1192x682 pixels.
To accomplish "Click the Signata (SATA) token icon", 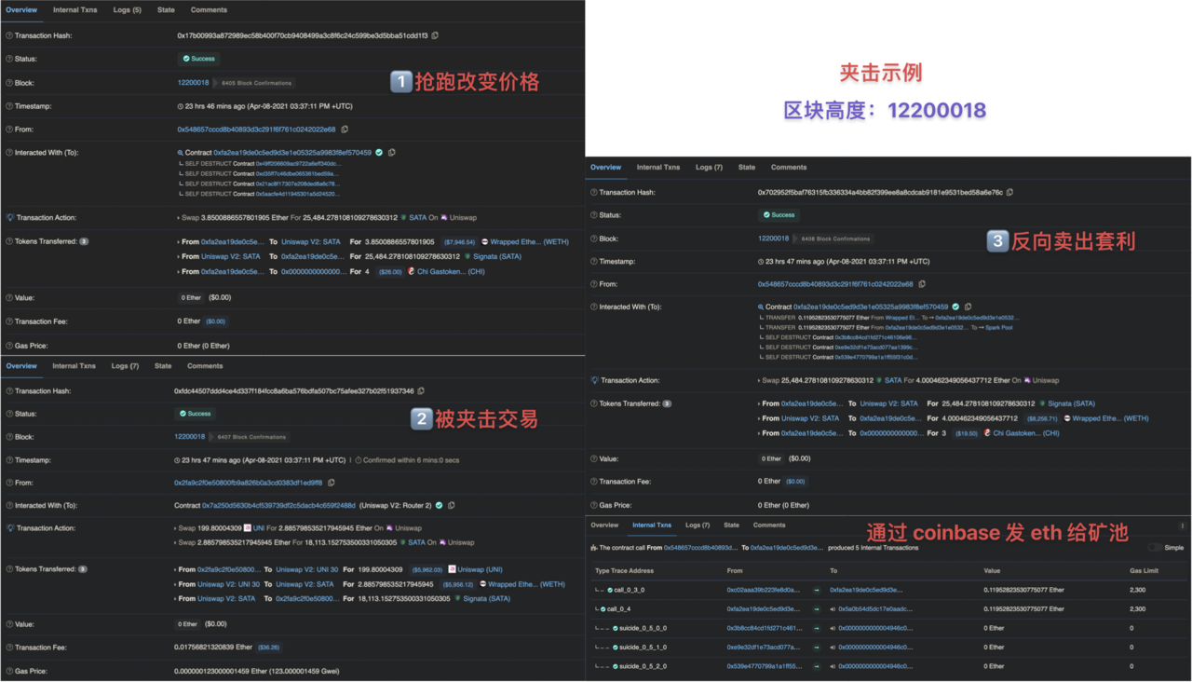I will pos(468,255).
